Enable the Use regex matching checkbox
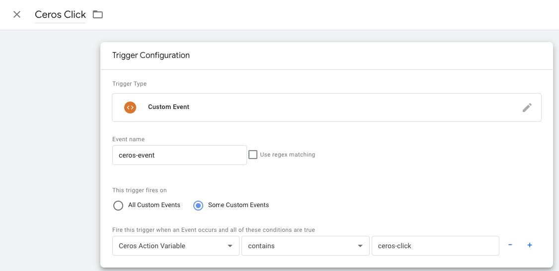 point(253,155)
